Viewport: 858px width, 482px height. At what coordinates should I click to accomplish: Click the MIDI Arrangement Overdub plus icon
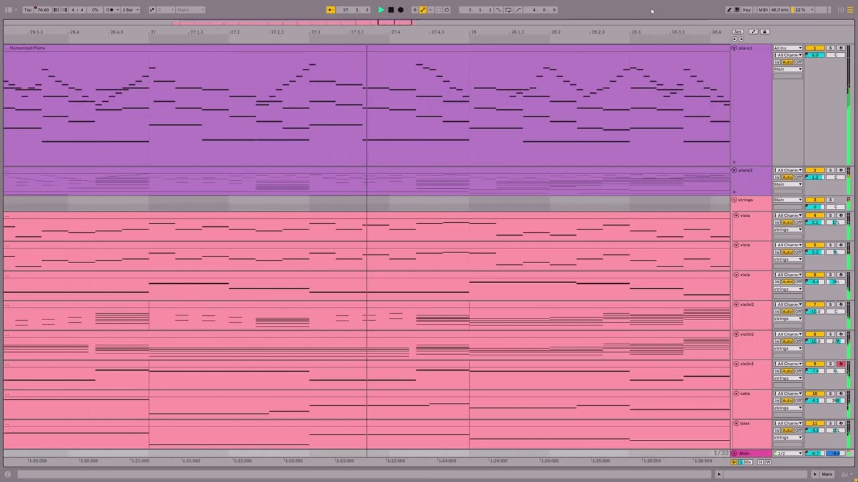(415, 9)
